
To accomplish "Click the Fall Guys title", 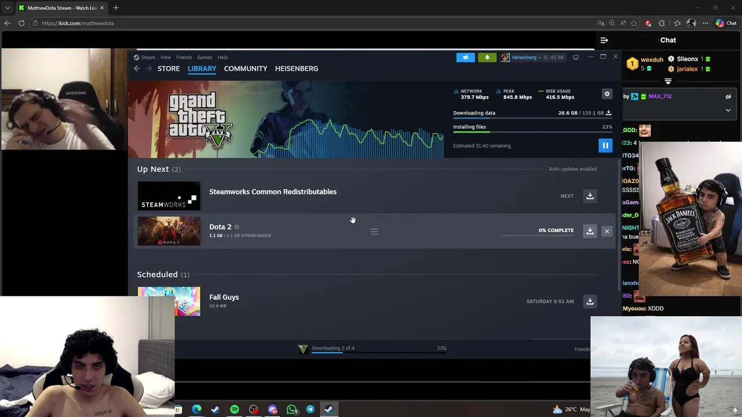I will click(x=224, y=297).
